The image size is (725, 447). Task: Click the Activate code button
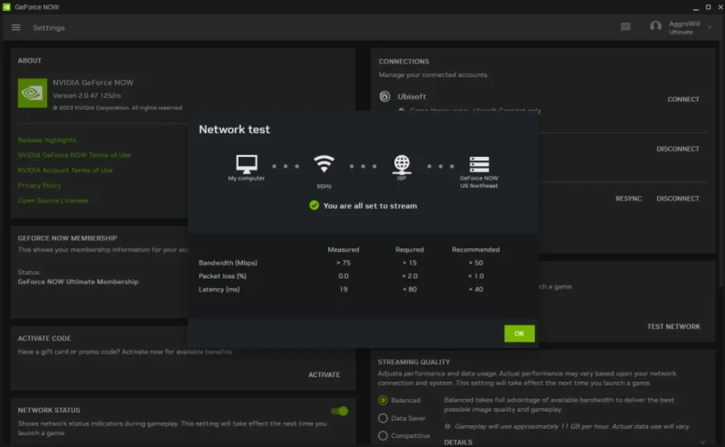[x=324, y=374]
